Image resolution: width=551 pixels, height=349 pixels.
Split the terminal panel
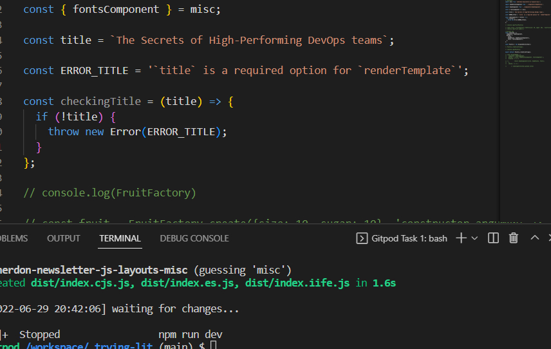[493, 238]
